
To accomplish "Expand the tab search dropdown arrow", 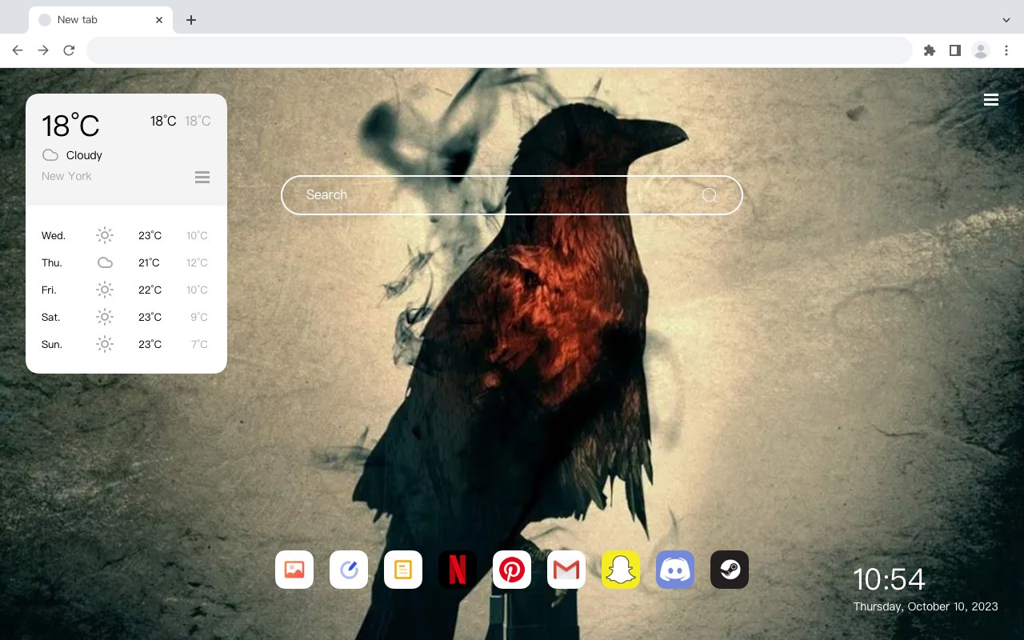I will (x=1006, y=20).
